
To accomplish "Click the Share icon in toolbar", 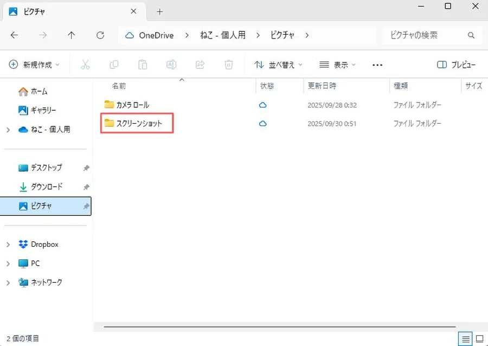I will click(x=200, y=65).
